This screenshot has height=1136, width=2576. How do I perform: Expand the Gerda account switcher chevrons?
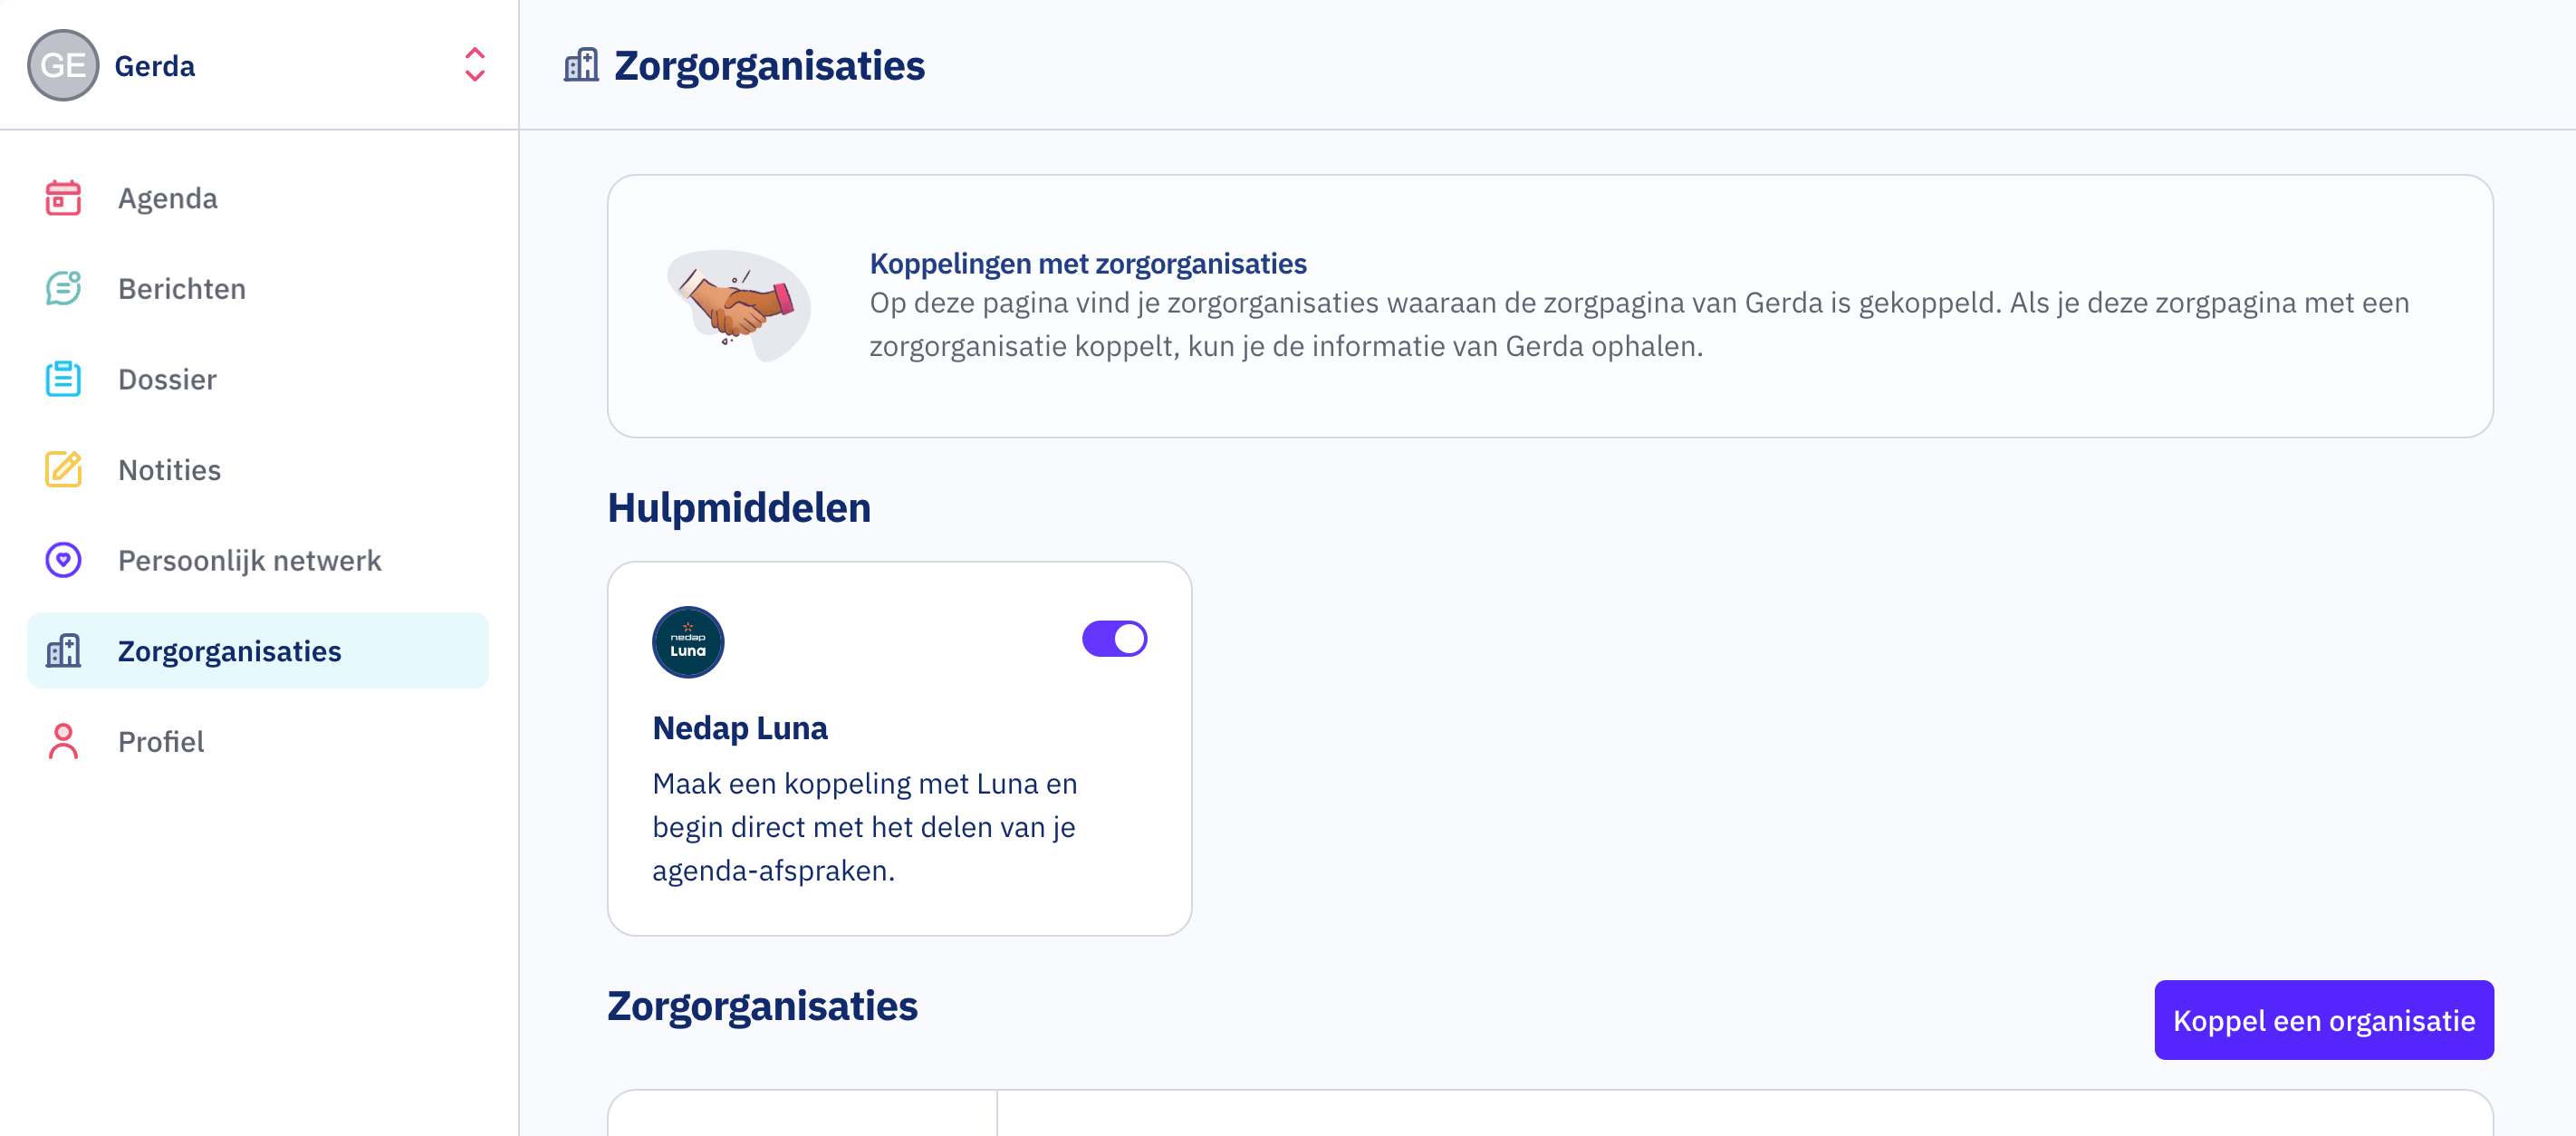pos(475,65)
